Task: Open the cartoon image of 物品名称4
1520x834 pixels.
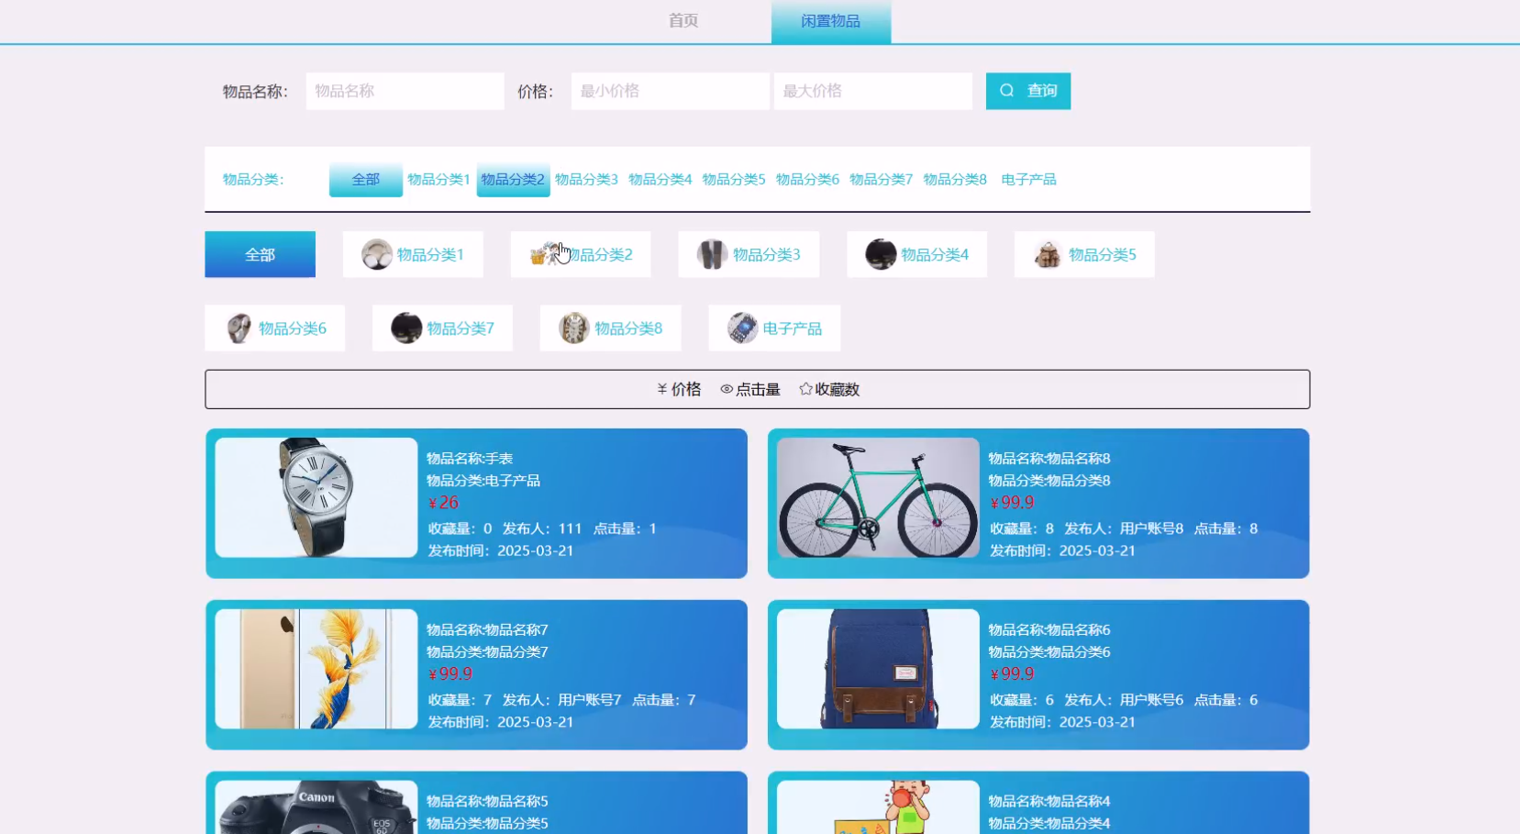Action: click(x=878, y=807)
